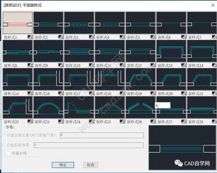Click the icon beside the 窗样式23 label
The image size is (217, 173).
(x=61, y=121)
